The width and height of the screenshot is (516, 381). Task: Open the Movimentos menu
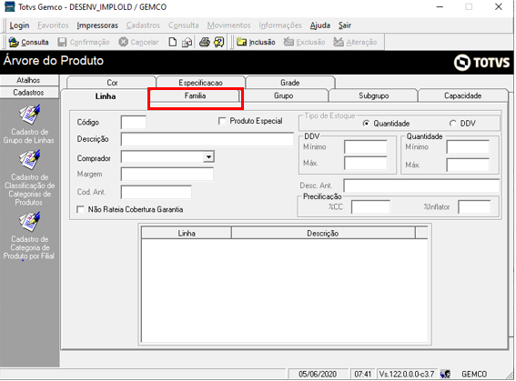pos(229,25)
